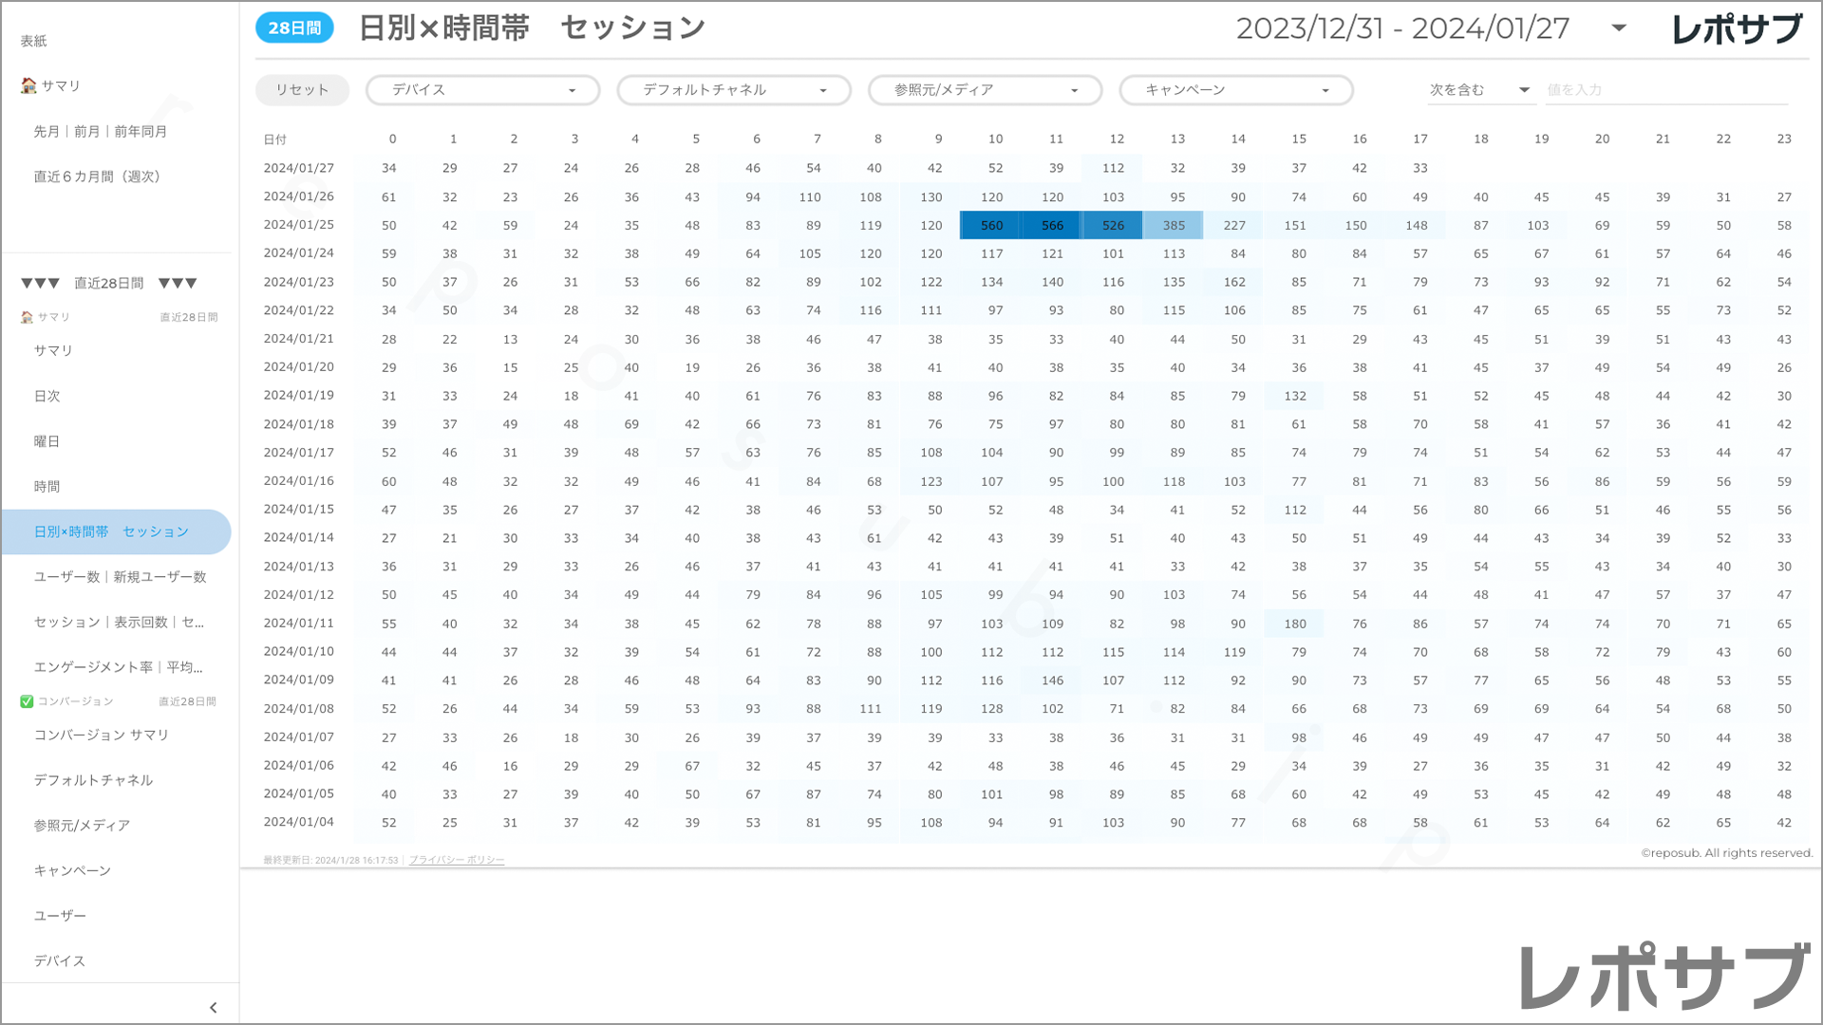Viewport: 1823px width, 1025px height.
Task: Collapse the sidebar with the chevron arrow
Action: tap(213, 1008)
